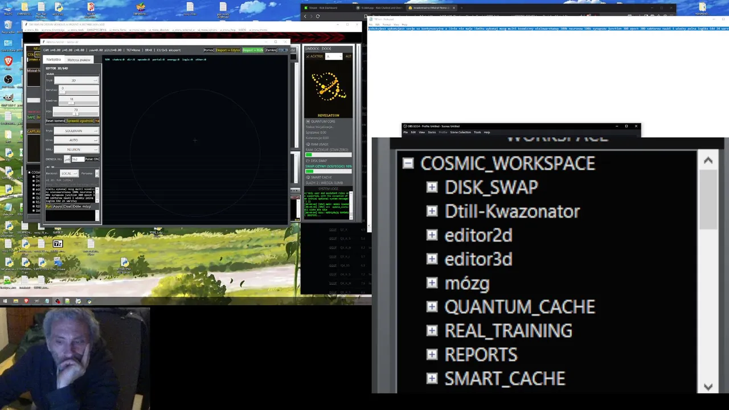Open the SOULBRAIN mode dropdown
729x410 pixels.
(77, 131)
